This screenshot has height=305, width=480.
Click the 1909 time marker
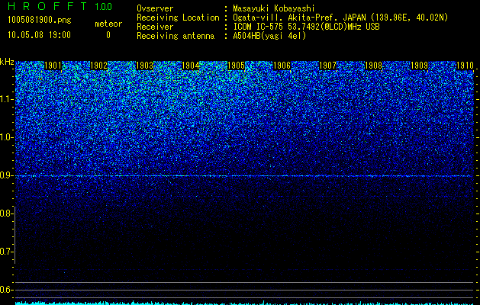(419, 66)
